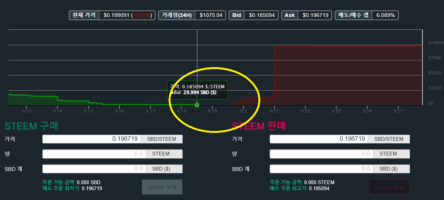This screenshot has height=200, width=444.
Task: Click the 거래량(24H) $1075.04 volume box
Action: [192, 15]
